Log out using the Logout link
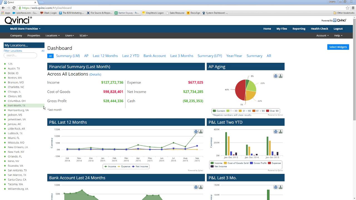356x200 pixels. click(338, 29)
